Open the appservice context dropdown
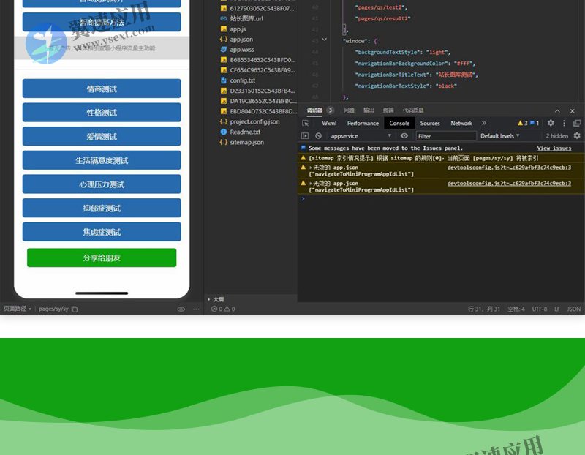The height and width of the screenshot is (455, 585). coord(360,136)
